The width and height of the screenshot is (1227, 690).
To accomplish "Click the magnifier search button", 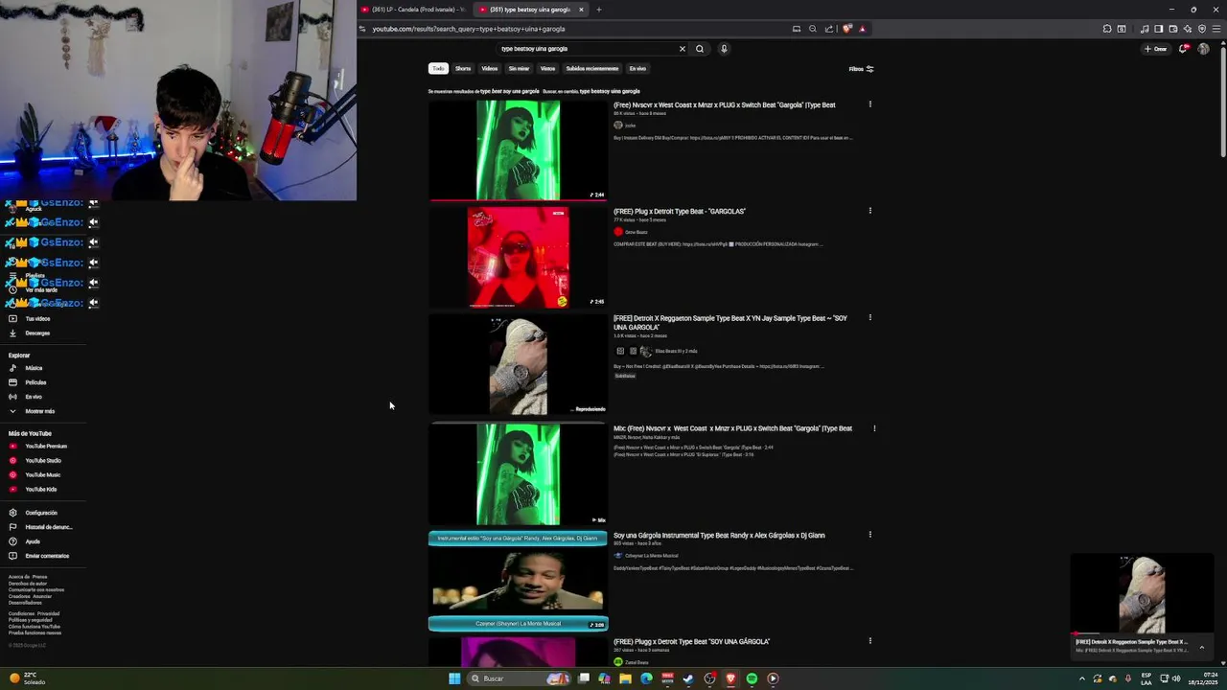I will point(700,49).
